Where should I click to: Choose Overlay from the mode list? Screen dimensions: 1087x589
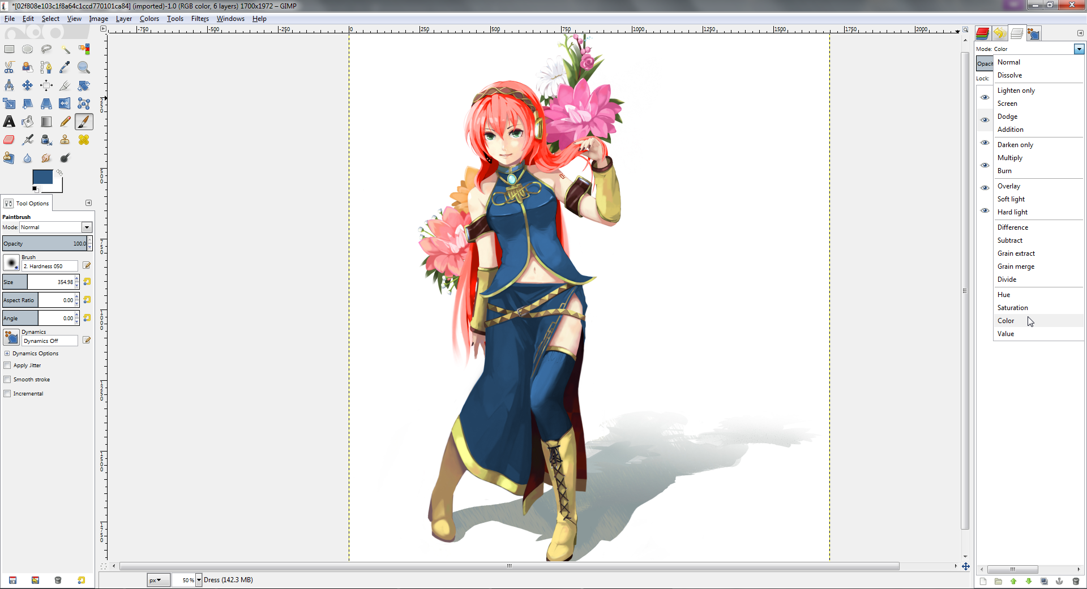(1039, 186)
